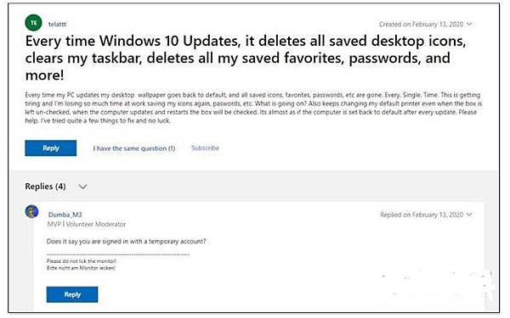Click the question title about Windows 10 Updates
Viewport: 510px width, 318px height.
click(246, 58)
